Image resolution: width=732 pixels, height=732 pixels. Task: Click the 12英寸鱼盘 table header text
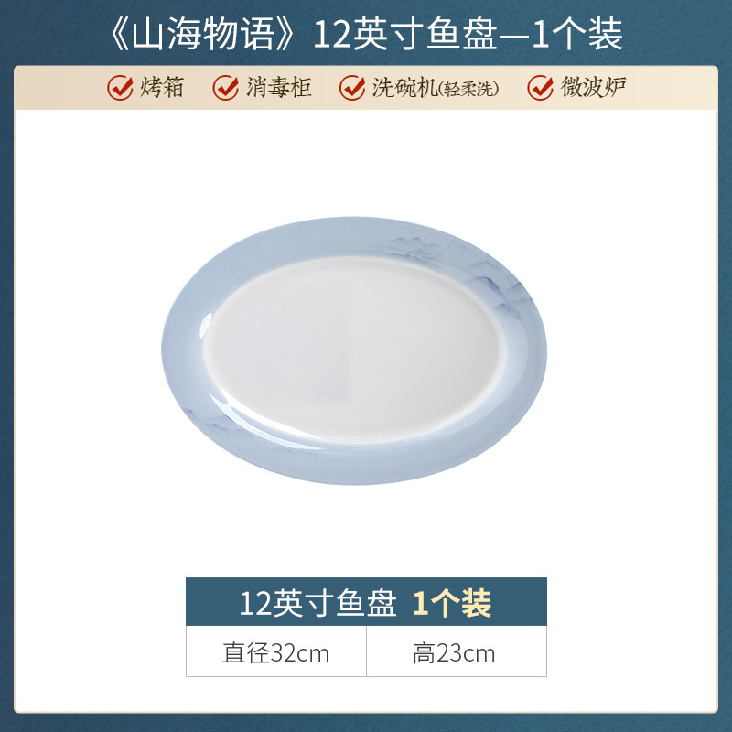[x=318, y=603]
